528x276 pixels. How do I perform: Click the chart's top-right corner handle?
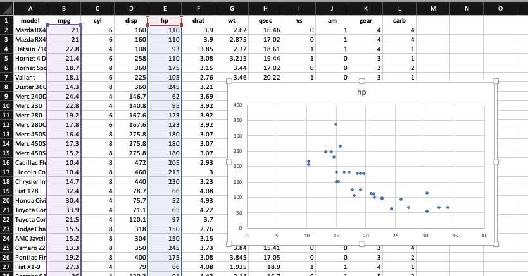[495, 81]
